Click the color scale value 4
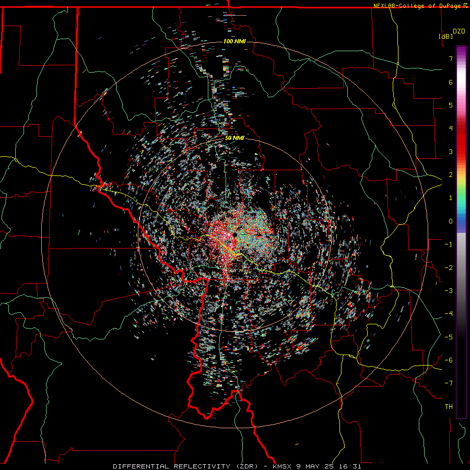 pos(451,128)
